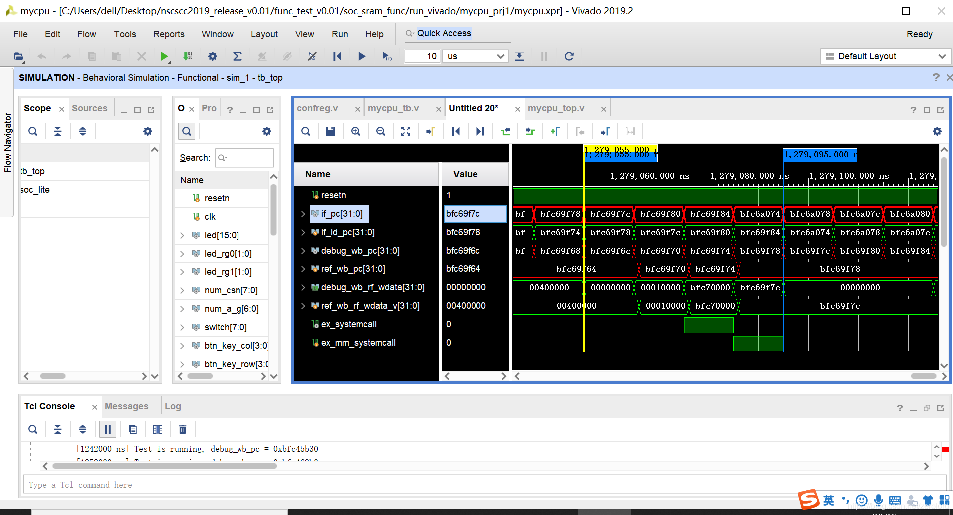Click Go to Cursor icon in waveform toolbar
The width and height of the screenshot is (953, 515).
pyautogui.click(x=430, y=131)
